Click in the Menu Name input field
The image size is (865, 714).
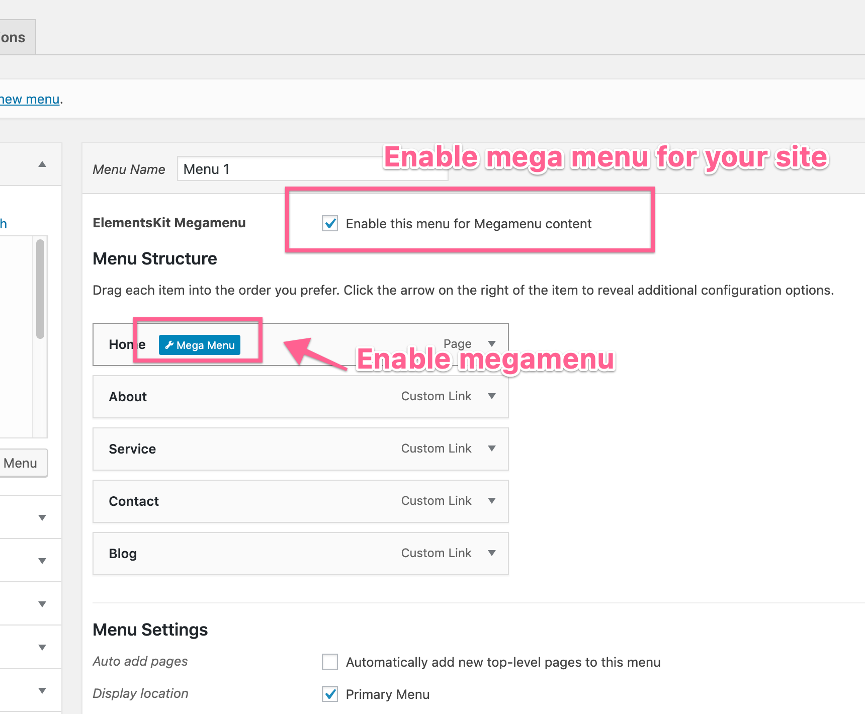point(282,169)
